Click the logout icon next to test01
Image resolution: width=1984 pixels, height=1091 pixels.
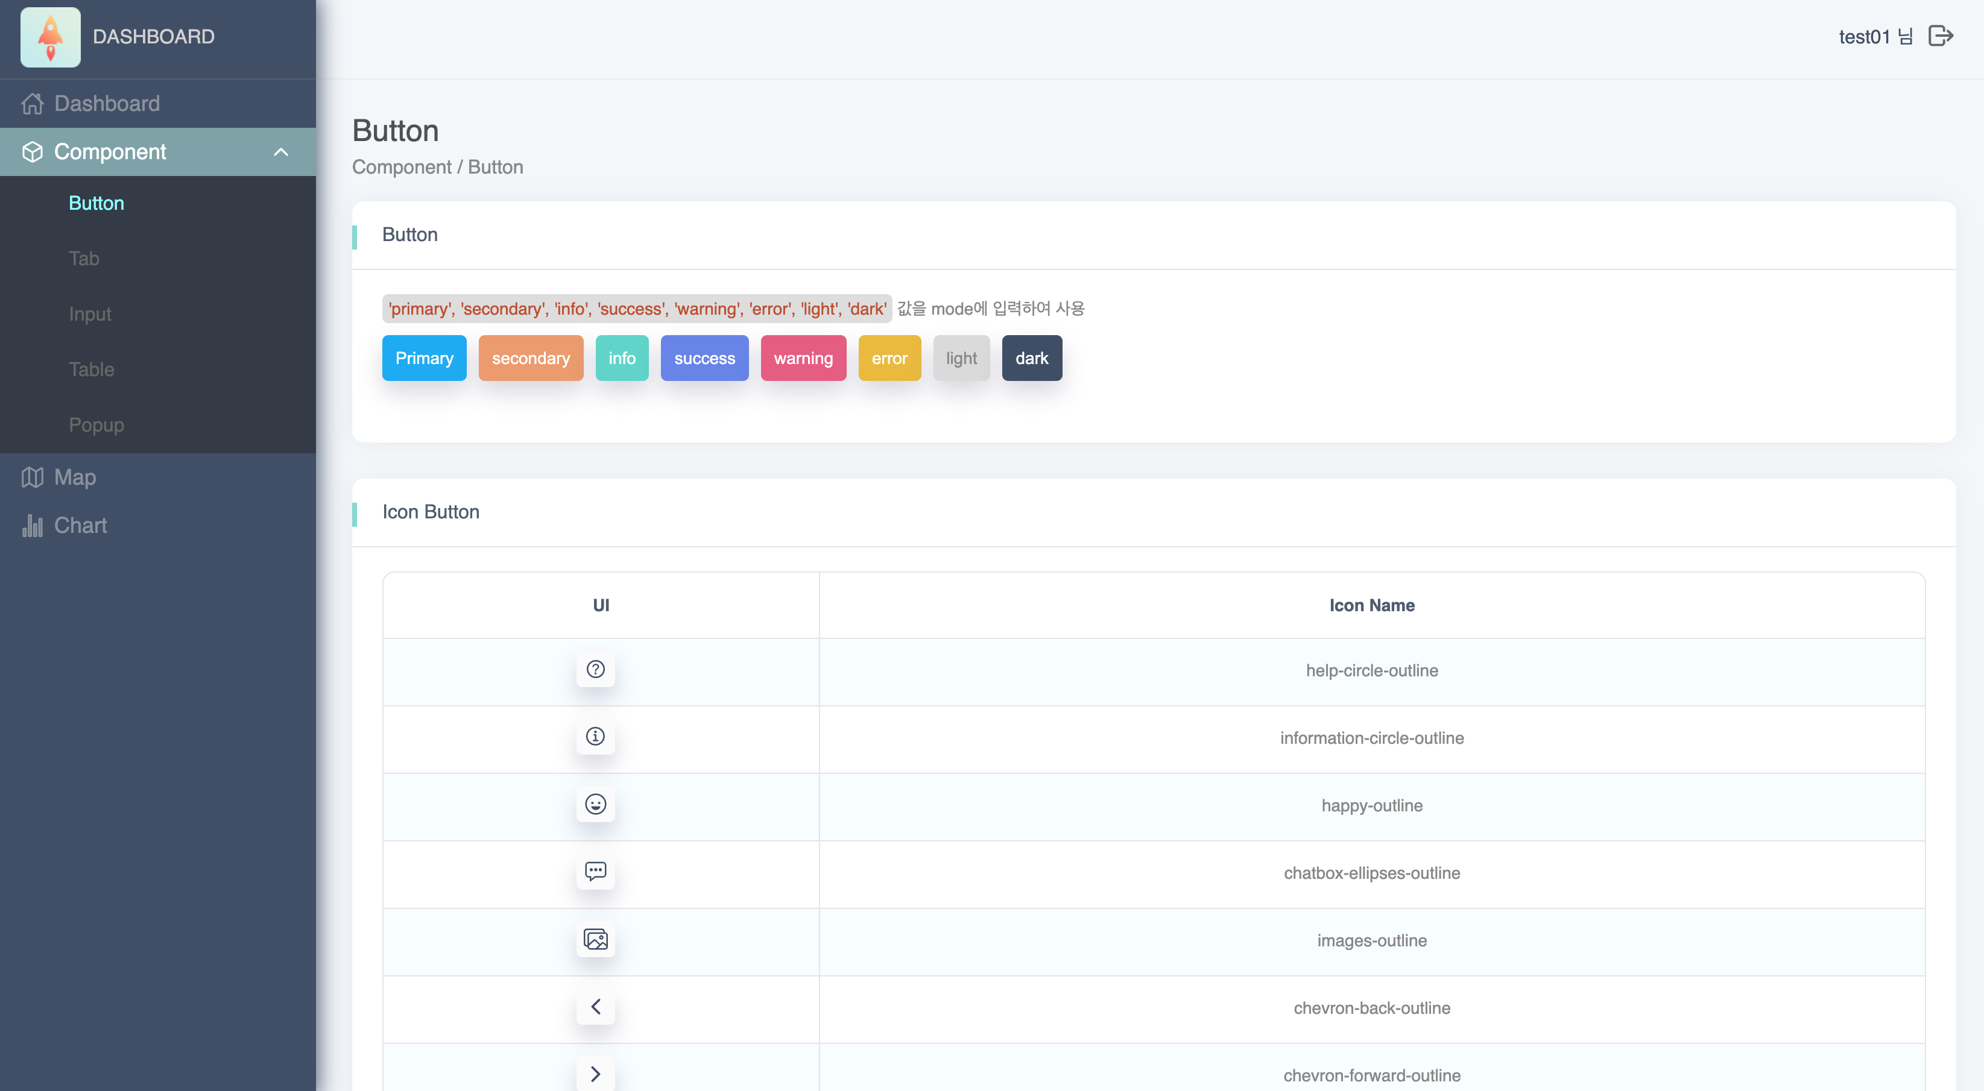[1942, 36]
